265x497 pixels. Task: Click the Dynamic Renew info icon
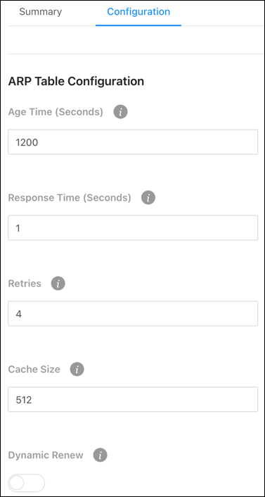(100, 455)
